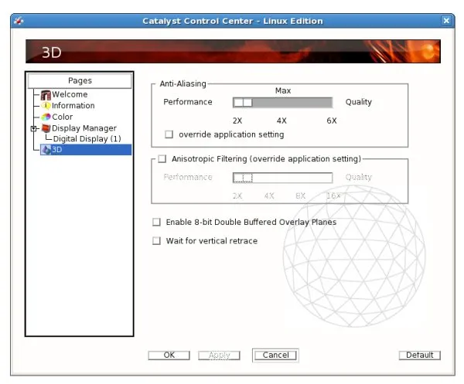The width and height of the screenshot is (464, 384).
Task: Click the Color palette icon
Action: (46, 117)
